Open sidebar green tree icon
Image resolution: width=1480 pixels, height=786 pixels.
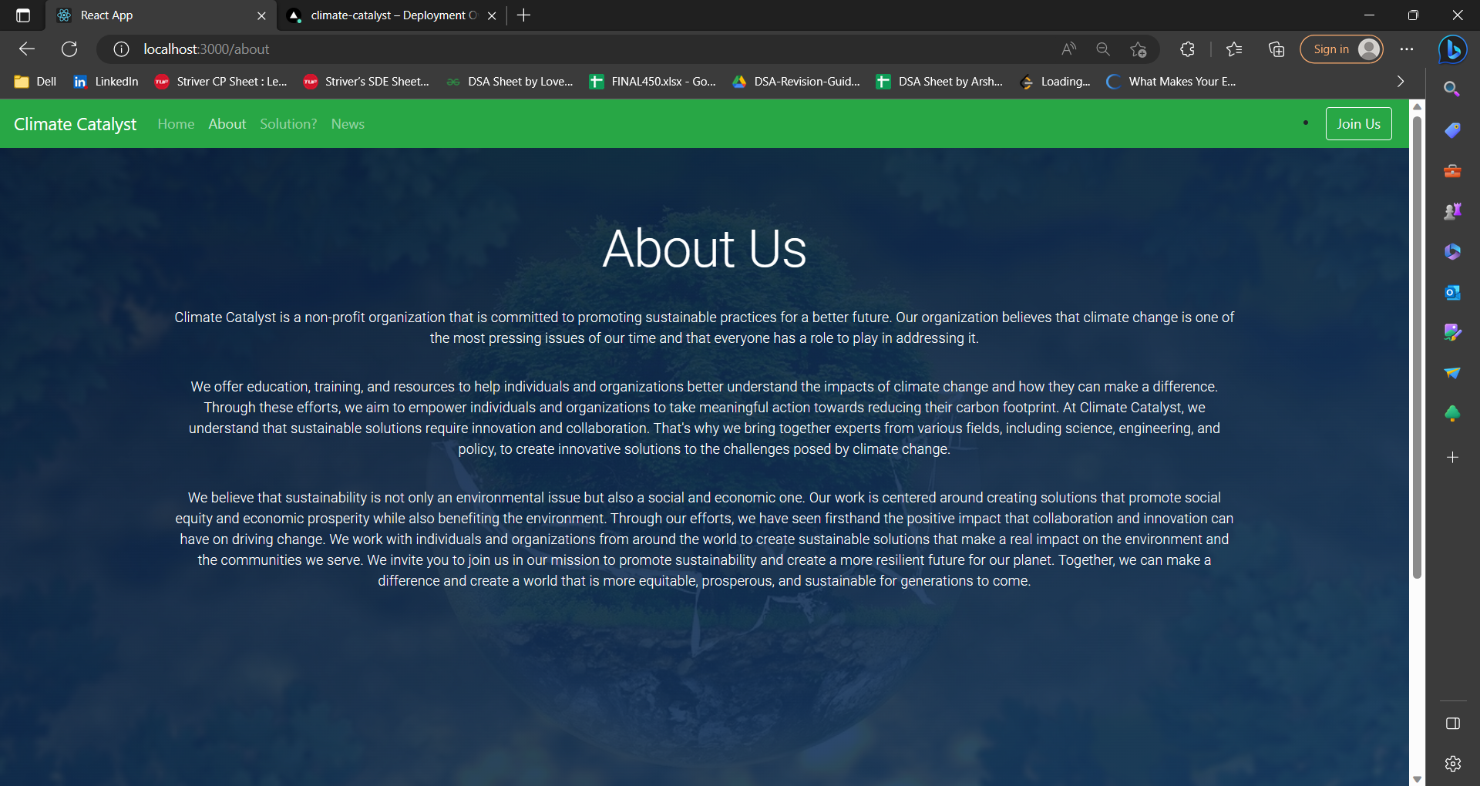coord(1452,415)
